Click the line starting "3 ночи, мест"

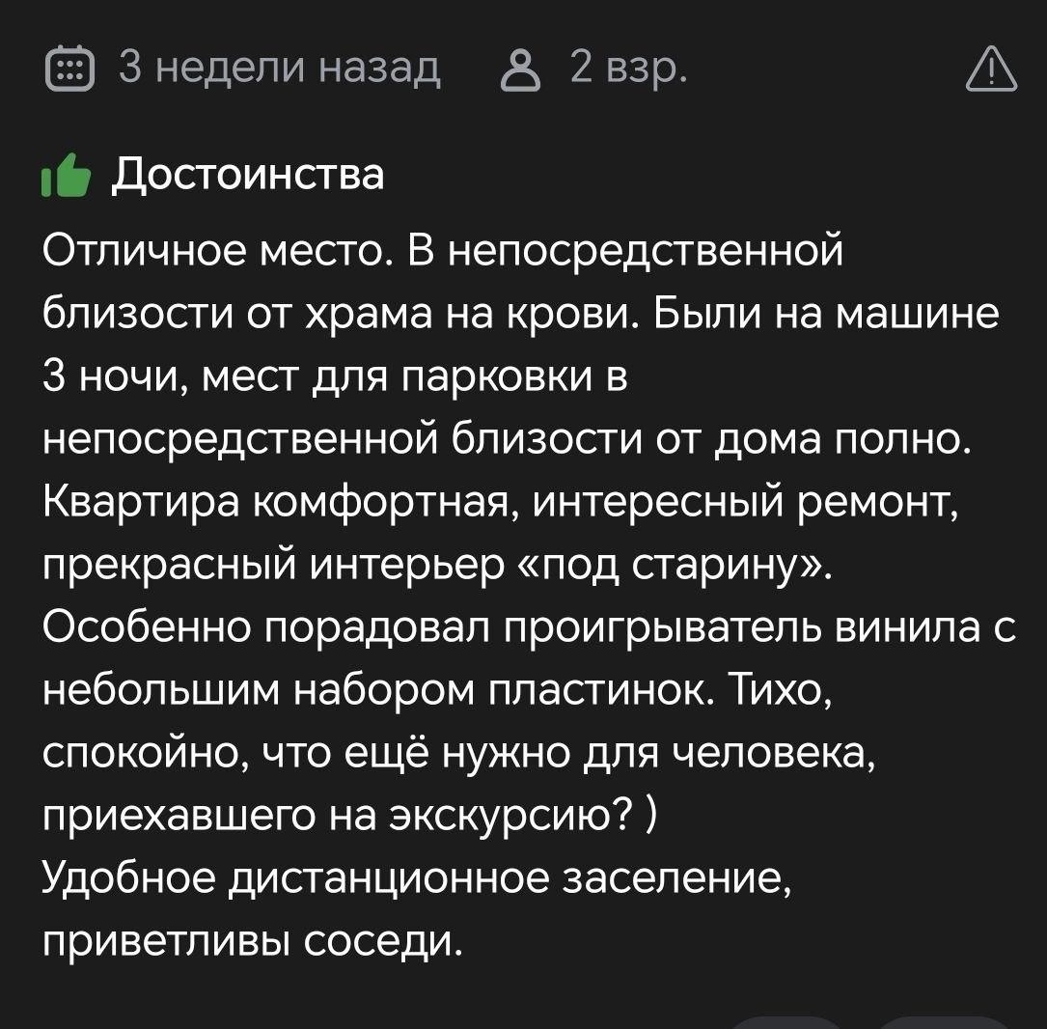[x=336, y=376]
